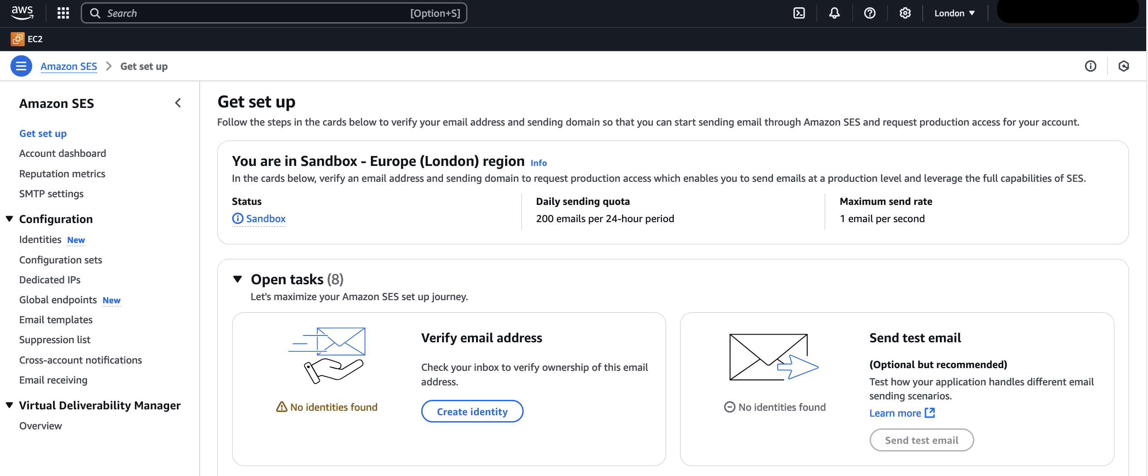Click warning icon beside No identities found

[x=282, y=407]
